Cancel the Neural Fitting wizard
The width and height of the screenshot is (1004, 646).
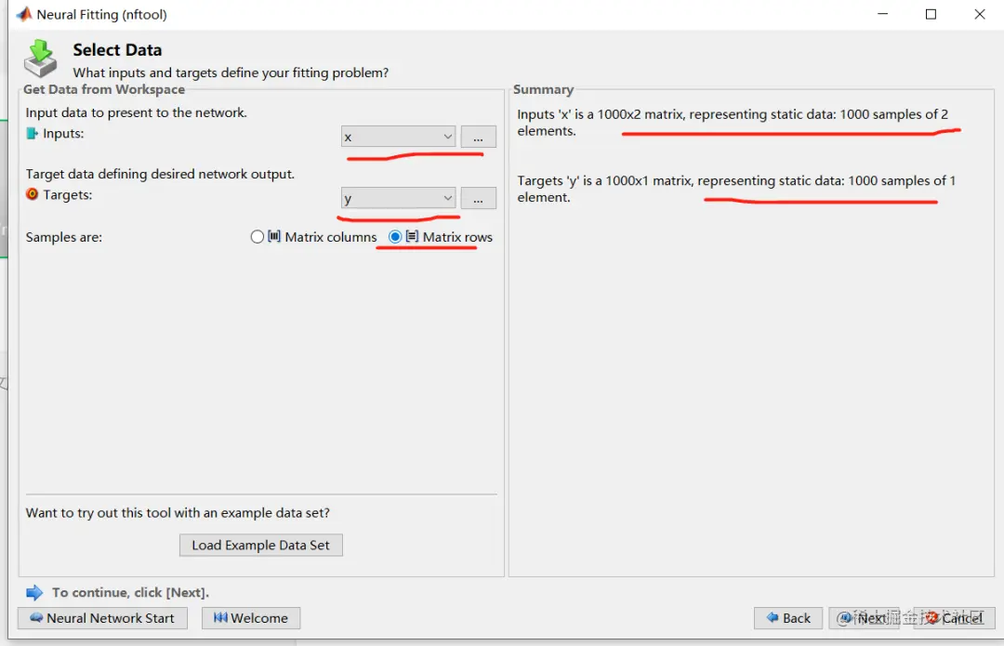pyautogui.click(x=954, y=618)
